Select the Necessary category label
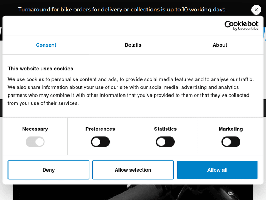 point(35,129)
